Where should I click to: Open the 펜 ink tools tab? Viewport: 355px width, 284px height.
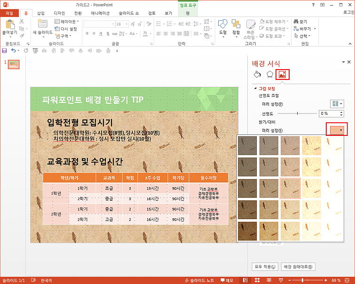click(x=188, y=13)
